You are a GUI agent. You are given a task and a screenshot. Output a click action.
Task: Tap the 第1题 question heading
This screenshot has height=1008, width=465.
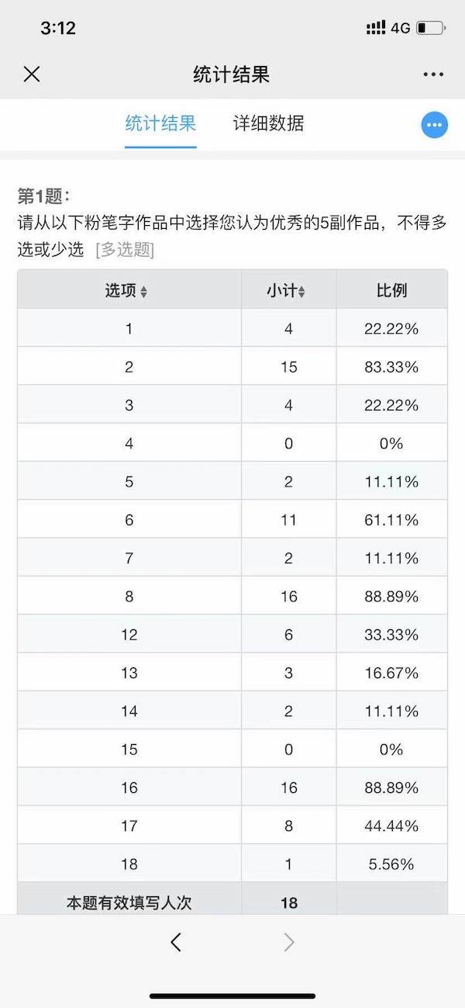43,196
